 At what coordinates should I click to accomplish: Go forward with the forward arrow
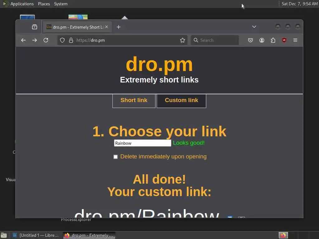pos(35,40)
